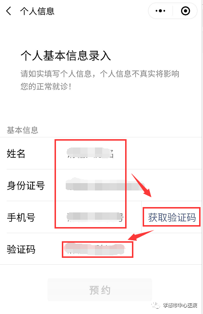Viewport: 203px width, 314px height.
Task: Click the red arrow pointing to 获取验证码
Action: pyautogui.click(x=141, y=186)
